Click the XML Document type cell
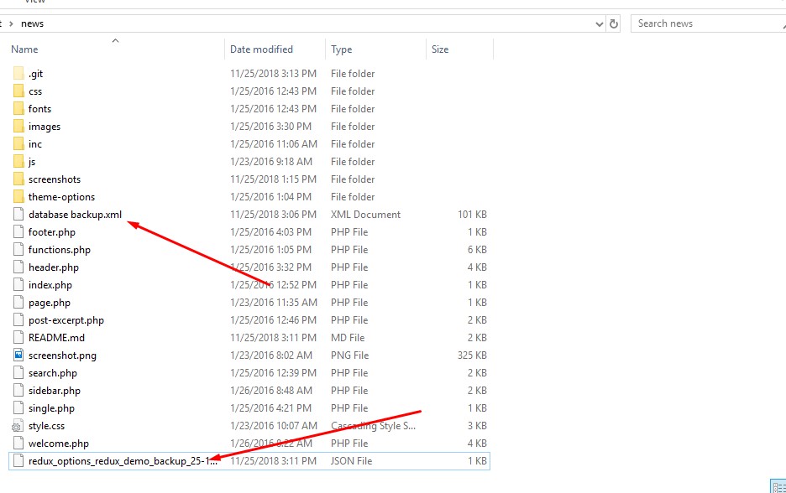The image size is (786, 493). pos(365,214)
